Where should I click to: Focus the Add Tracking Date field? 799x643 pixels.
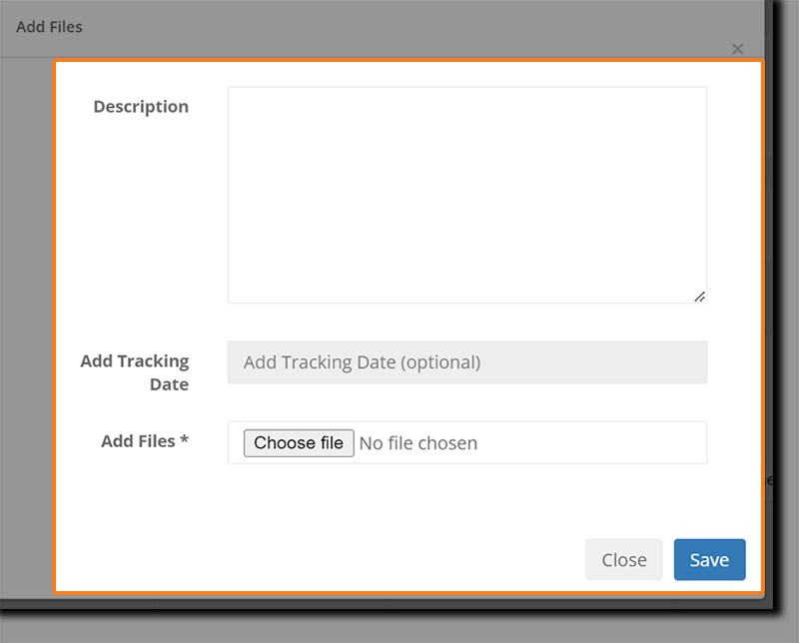466,362
